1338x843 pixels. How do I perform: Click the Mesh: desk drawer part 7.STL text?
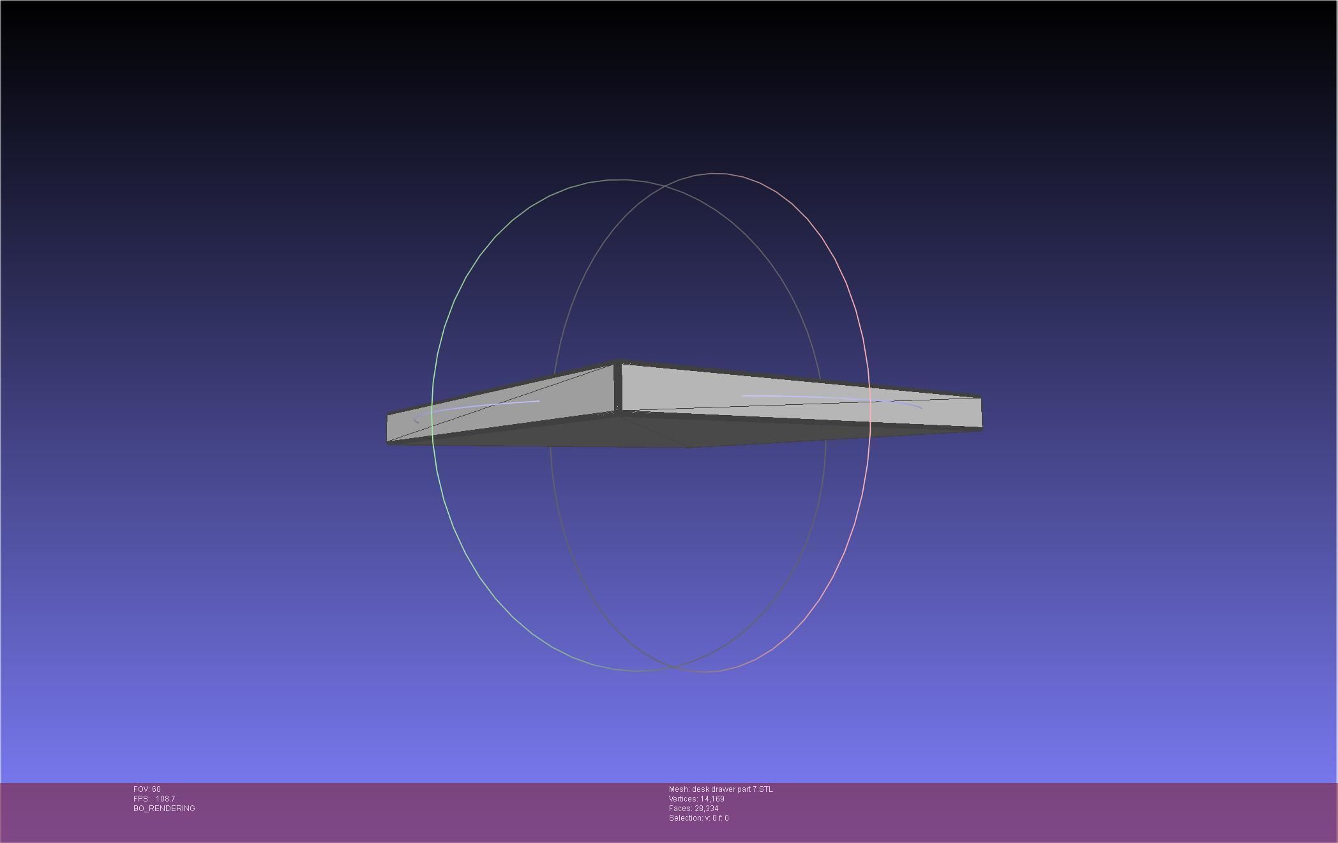pyautogui.click(x=721, y=789)
